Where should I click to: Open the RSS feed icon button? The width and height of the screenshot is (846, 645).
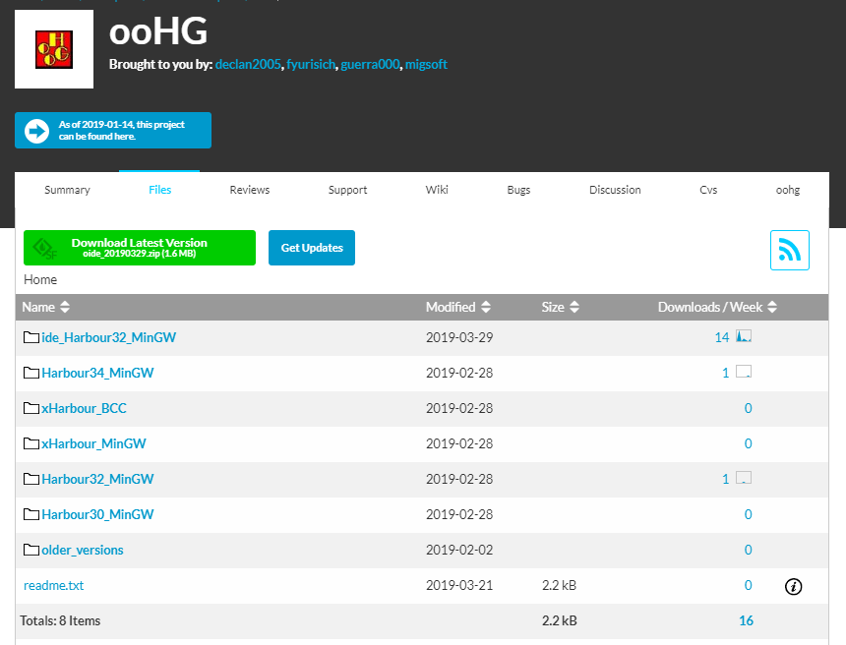789,251
